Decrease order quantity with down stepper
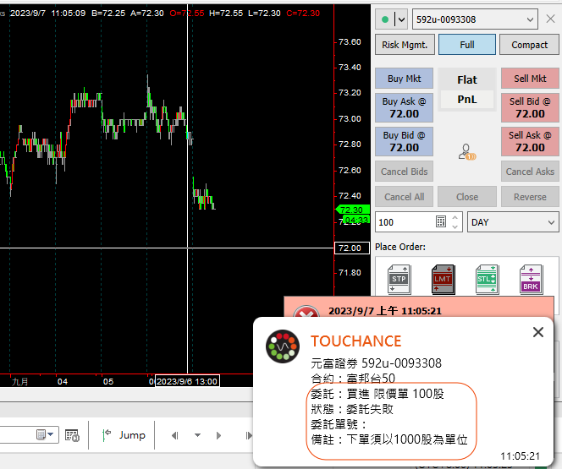Image resolution: width=562 pixels, height=469 pixels. pos(455,226)
